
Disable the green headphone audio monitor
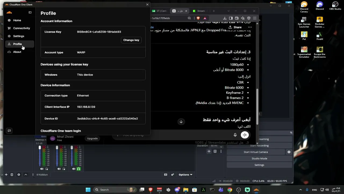(79, 169)
